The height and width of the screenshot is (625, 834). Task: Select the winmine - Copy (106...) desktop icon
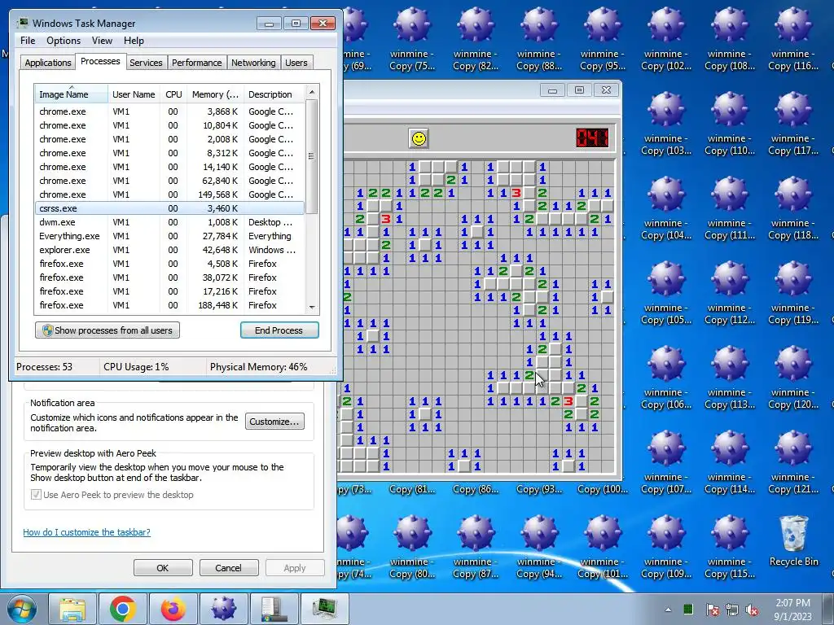[666, 378]
